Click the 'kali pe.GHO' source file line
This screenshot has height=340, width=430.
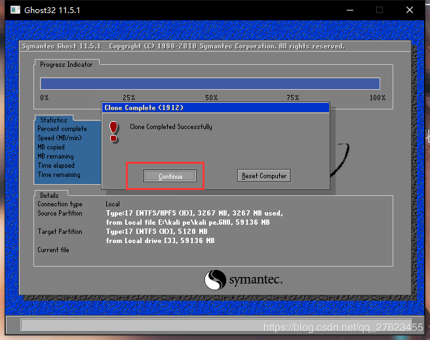(188, 222)
